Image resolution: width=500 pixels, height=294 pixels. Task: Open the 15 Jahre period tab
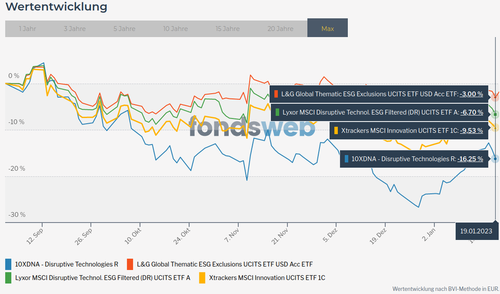pos(227,29)
